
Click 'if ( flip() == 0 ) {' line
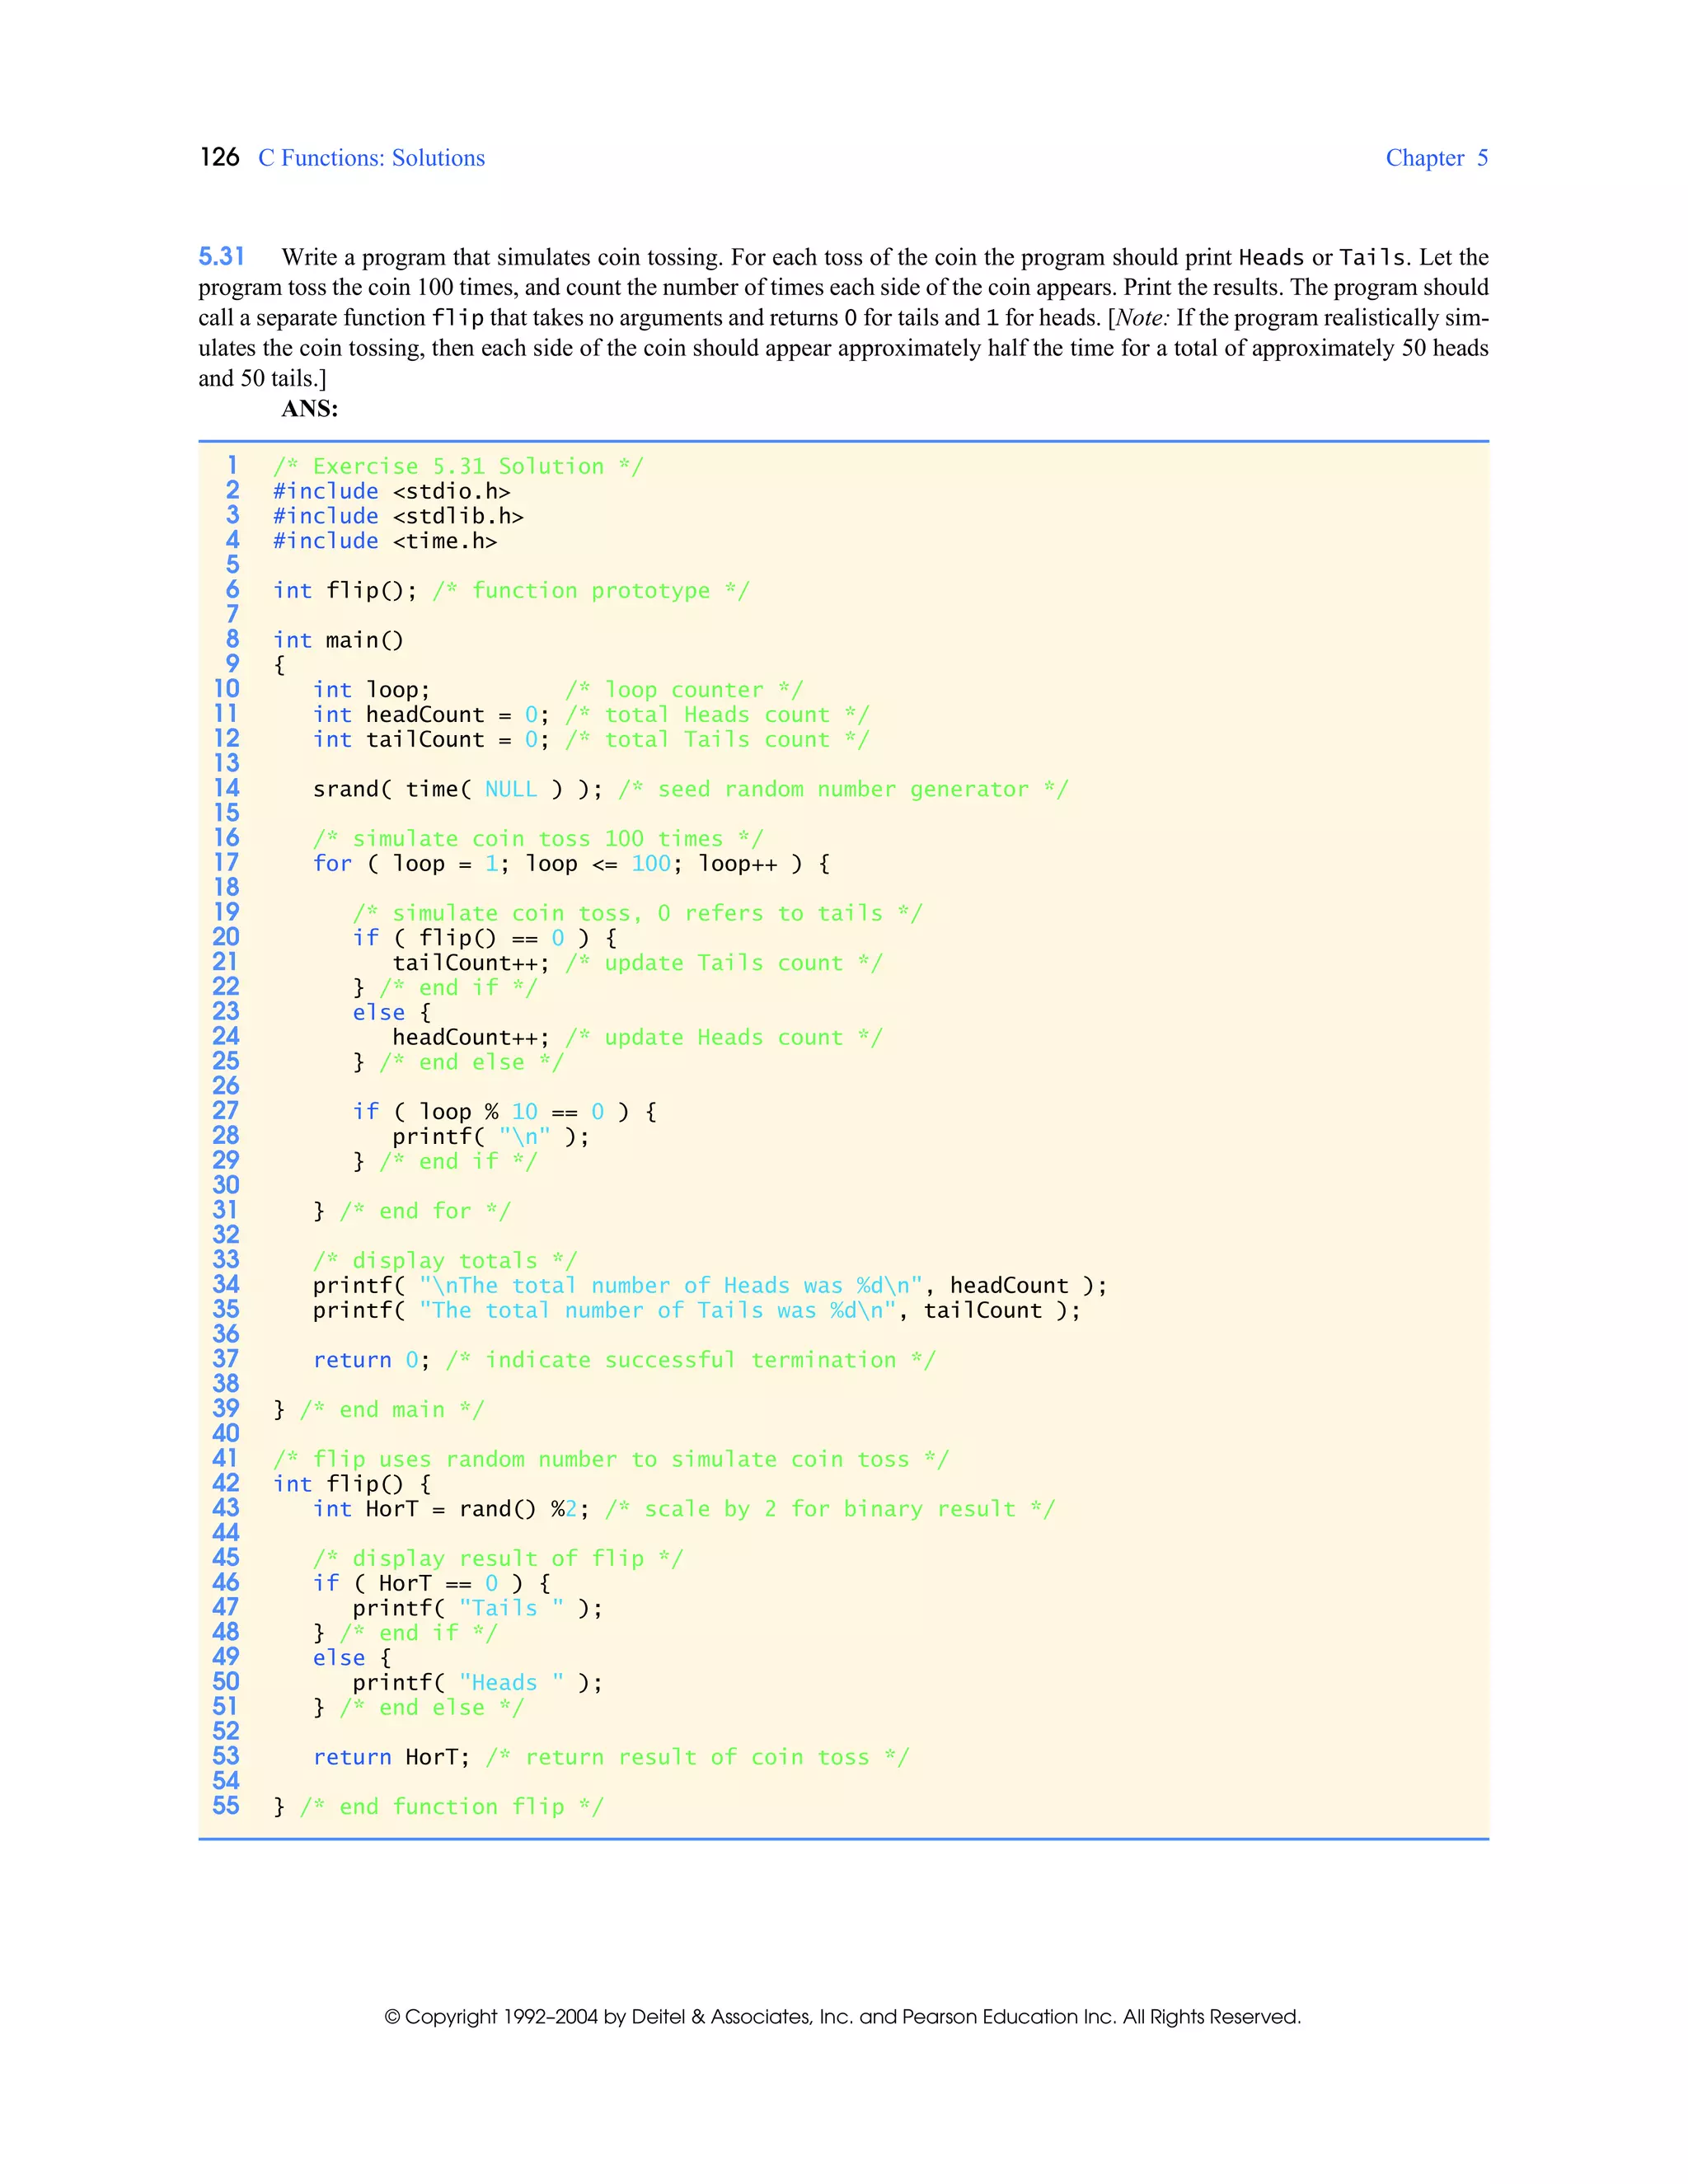coord(484,938)
